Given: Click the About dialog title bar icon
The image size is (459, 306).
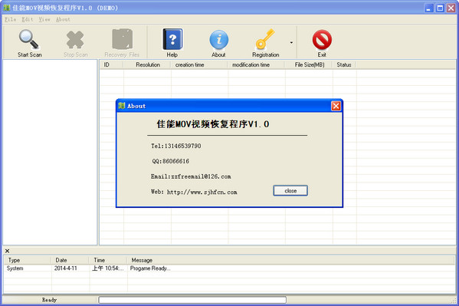Looking at the screenshot, I should [122, 106].
